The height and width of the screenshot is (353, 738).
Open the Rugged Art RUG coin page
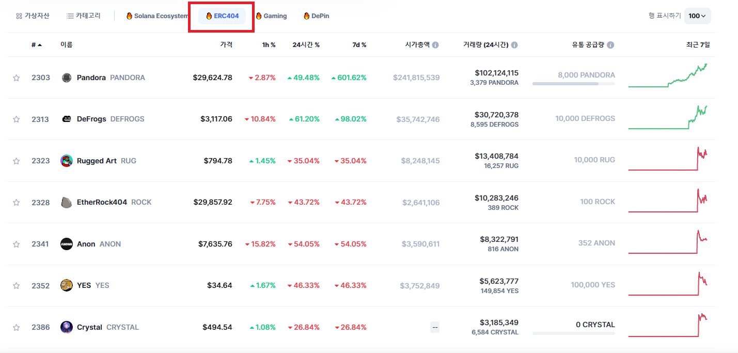coord(106,161)
